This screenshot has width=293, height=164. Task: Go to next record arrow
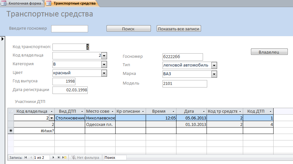click(53, 158)
